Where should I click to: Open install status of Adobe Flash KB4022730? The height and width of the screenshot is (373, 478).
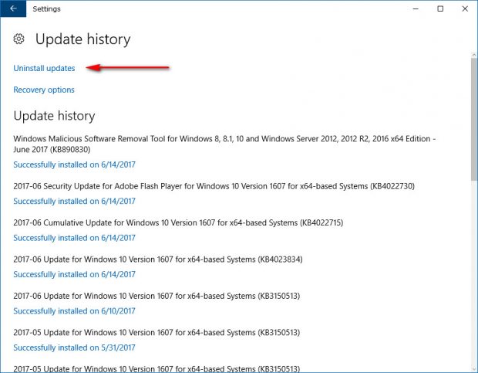coord(74,201)
